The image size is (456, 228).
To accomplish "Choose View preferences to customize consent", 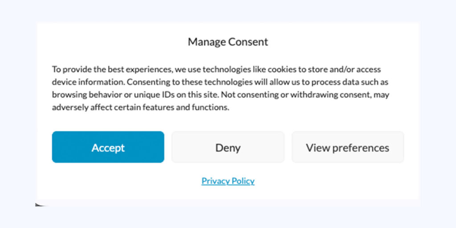I will [348, 147].
